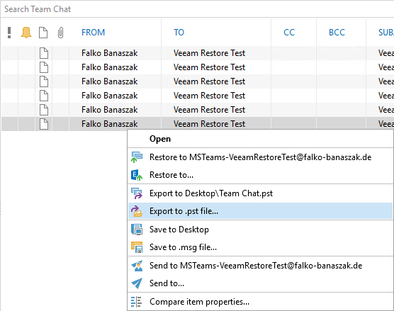
Task: Sort by the FROM column header
Action: 94,33
